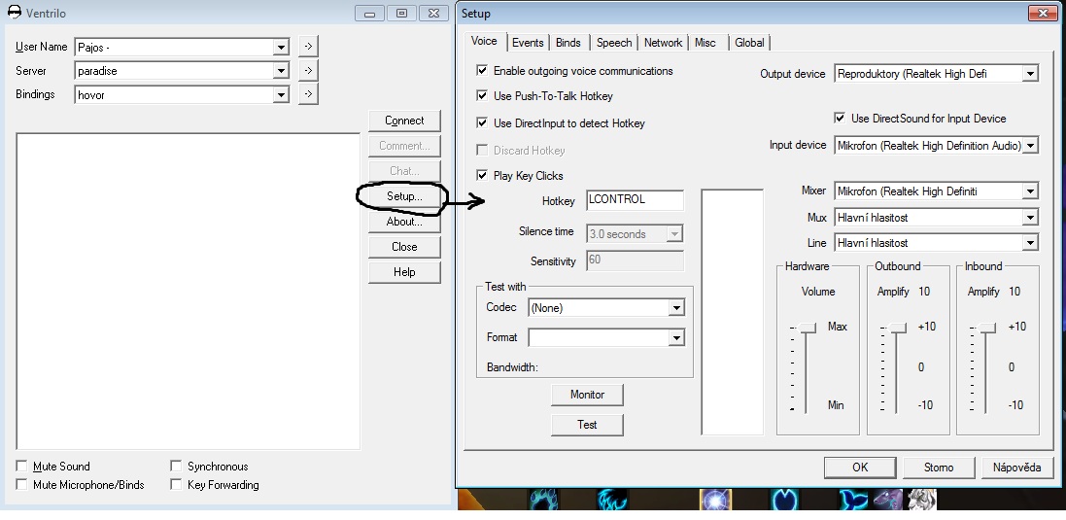The width and height of the screenshot is (1066, 520).
Task: Open the Mux dropdown
Action: click(1030, 218)
